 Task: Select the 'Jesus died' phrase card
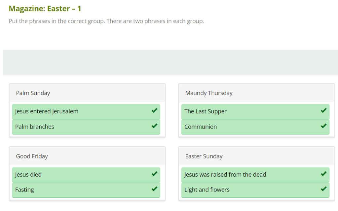(28, 175)
